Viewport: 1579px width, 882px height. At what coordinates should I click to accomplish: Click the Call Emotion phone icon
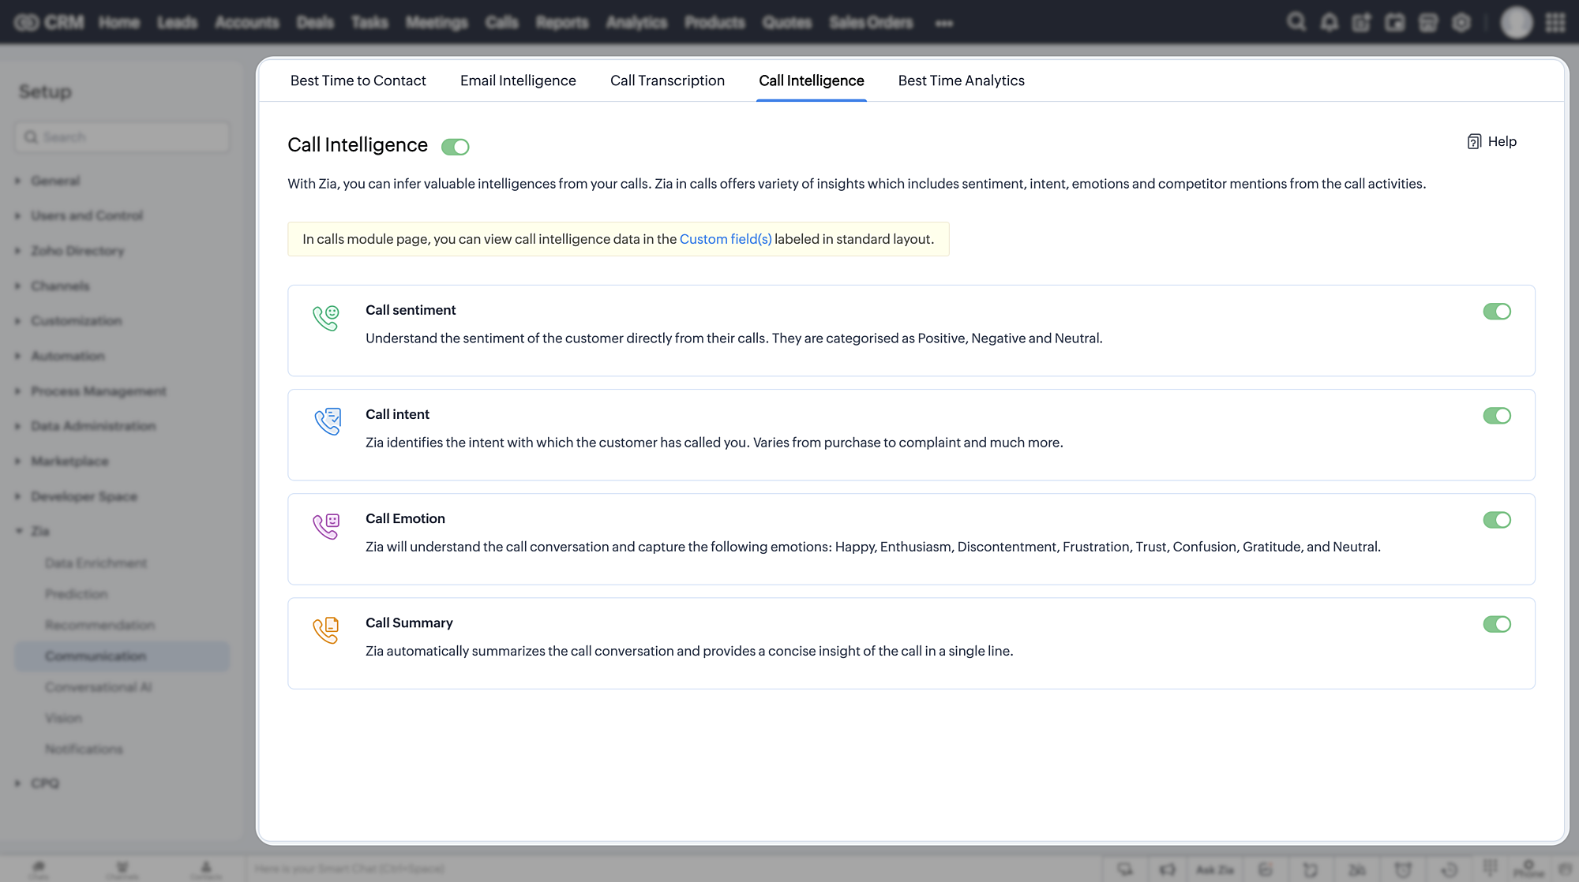point(325,525)
